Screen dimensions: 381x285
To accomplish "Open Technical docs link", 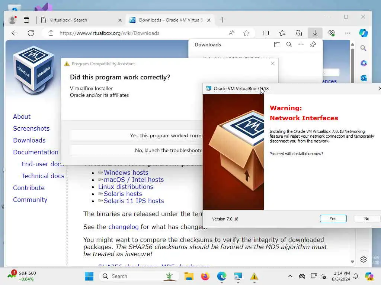I will 43,176.
